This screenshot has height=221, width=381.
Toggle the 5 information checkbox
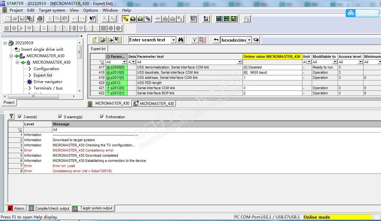click(102, 117)
